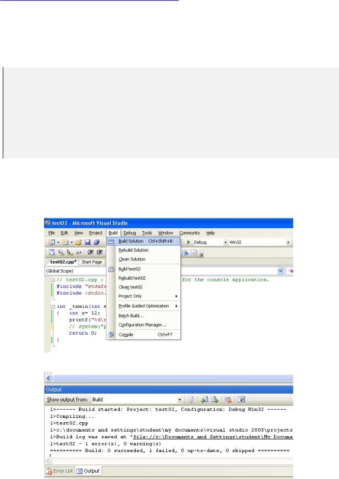Viewport: 339px width, 479px height.
Task: Open the Show output from Build dropdown
Action: click(x=180, y=400)
